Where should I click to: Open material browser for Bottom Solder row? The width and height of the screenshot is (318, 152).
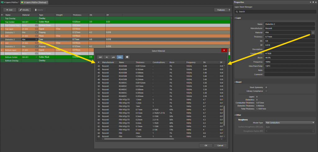(37, 57)
